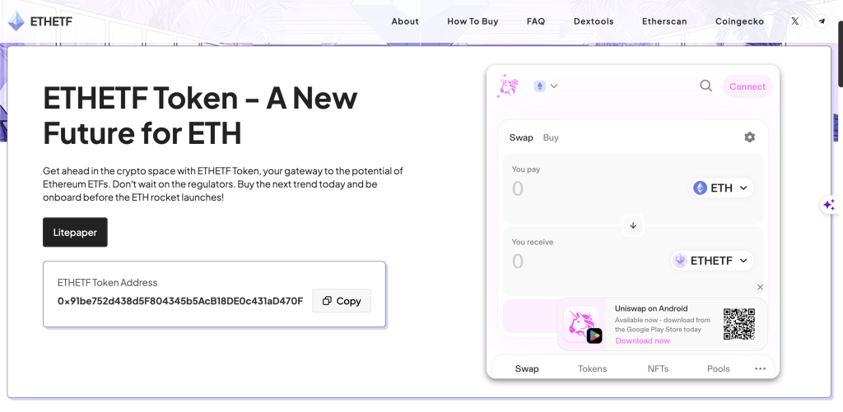This screenshot has height=412, width=843.
Task: Open the ETH token dropdown
Action: (722, 188)
